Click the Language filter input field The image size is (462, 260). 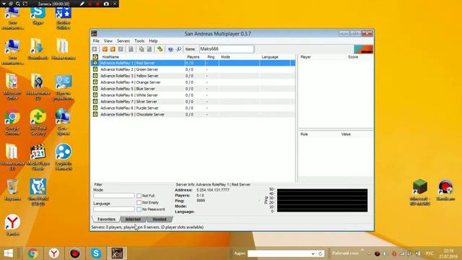[x=114, y=209]
